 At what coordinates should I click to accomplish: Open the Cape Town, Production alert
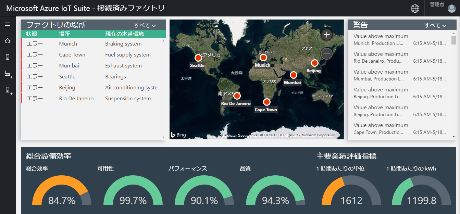click(x=399, y=129)
